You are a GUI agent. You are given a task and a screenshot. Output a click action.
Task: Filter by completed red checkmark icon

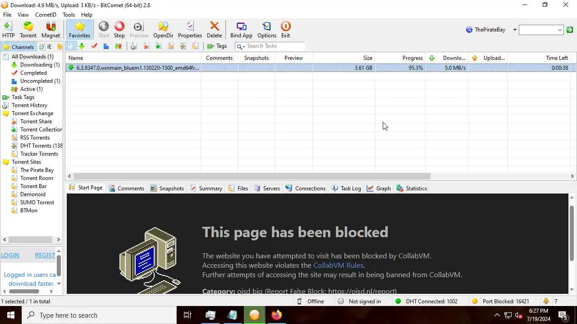coord(94,46)
